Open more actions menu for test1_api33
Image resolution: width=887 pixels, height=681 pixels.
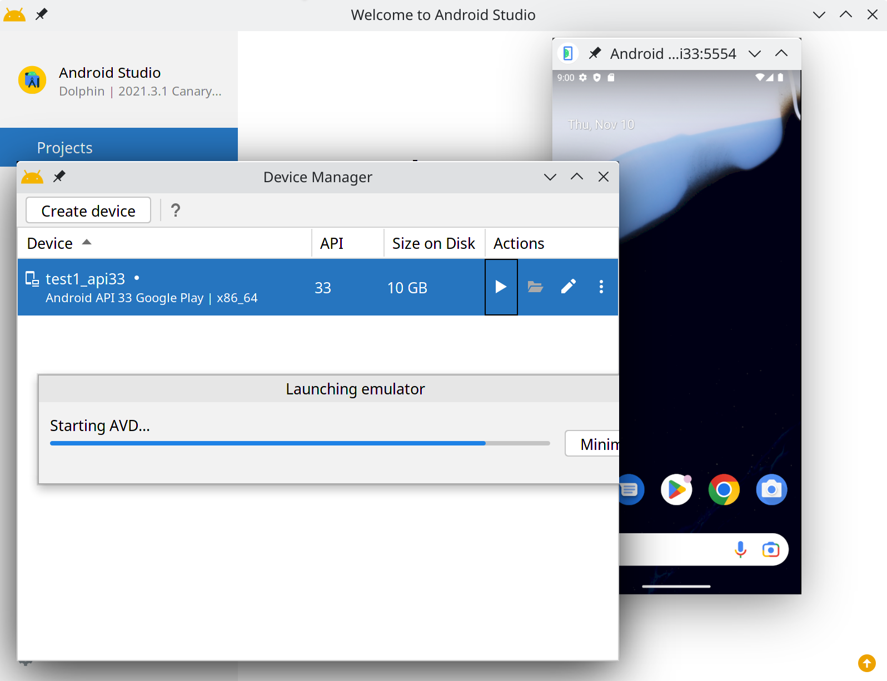(x=601, y=287)
